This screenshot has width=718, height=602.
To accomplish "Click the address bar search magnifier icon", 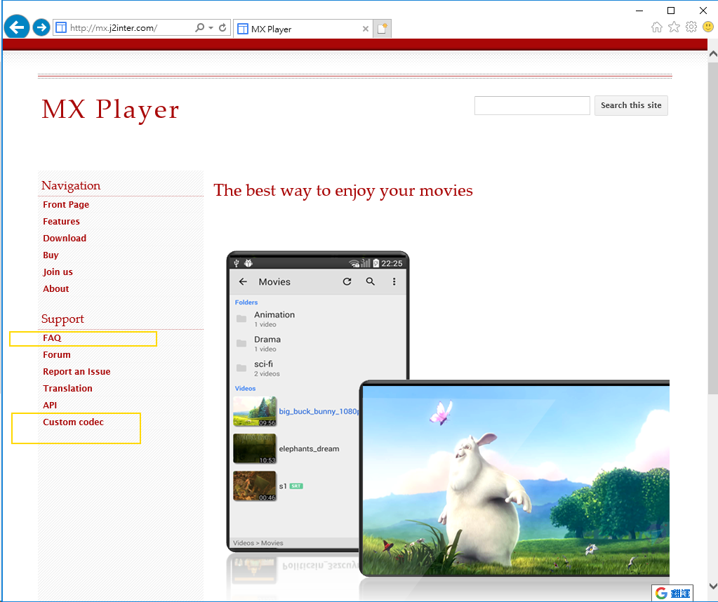I will pos(199,28).
